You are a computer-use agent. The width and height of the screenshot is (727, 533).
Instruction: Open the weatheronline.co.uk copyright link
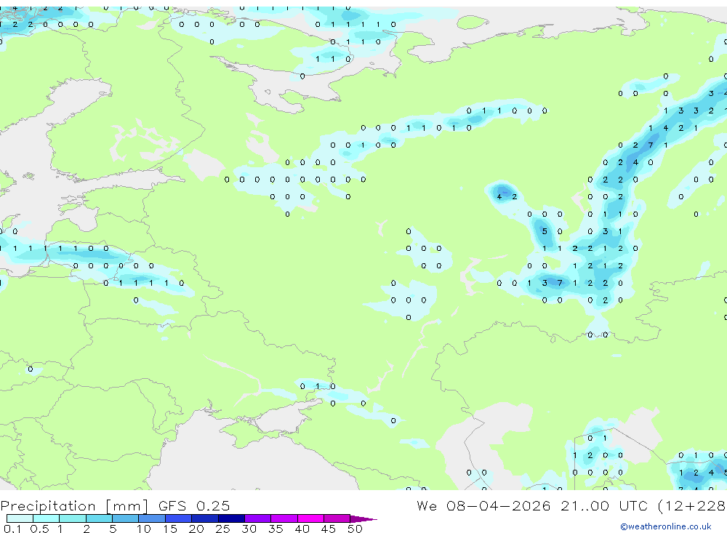[665, 526]
